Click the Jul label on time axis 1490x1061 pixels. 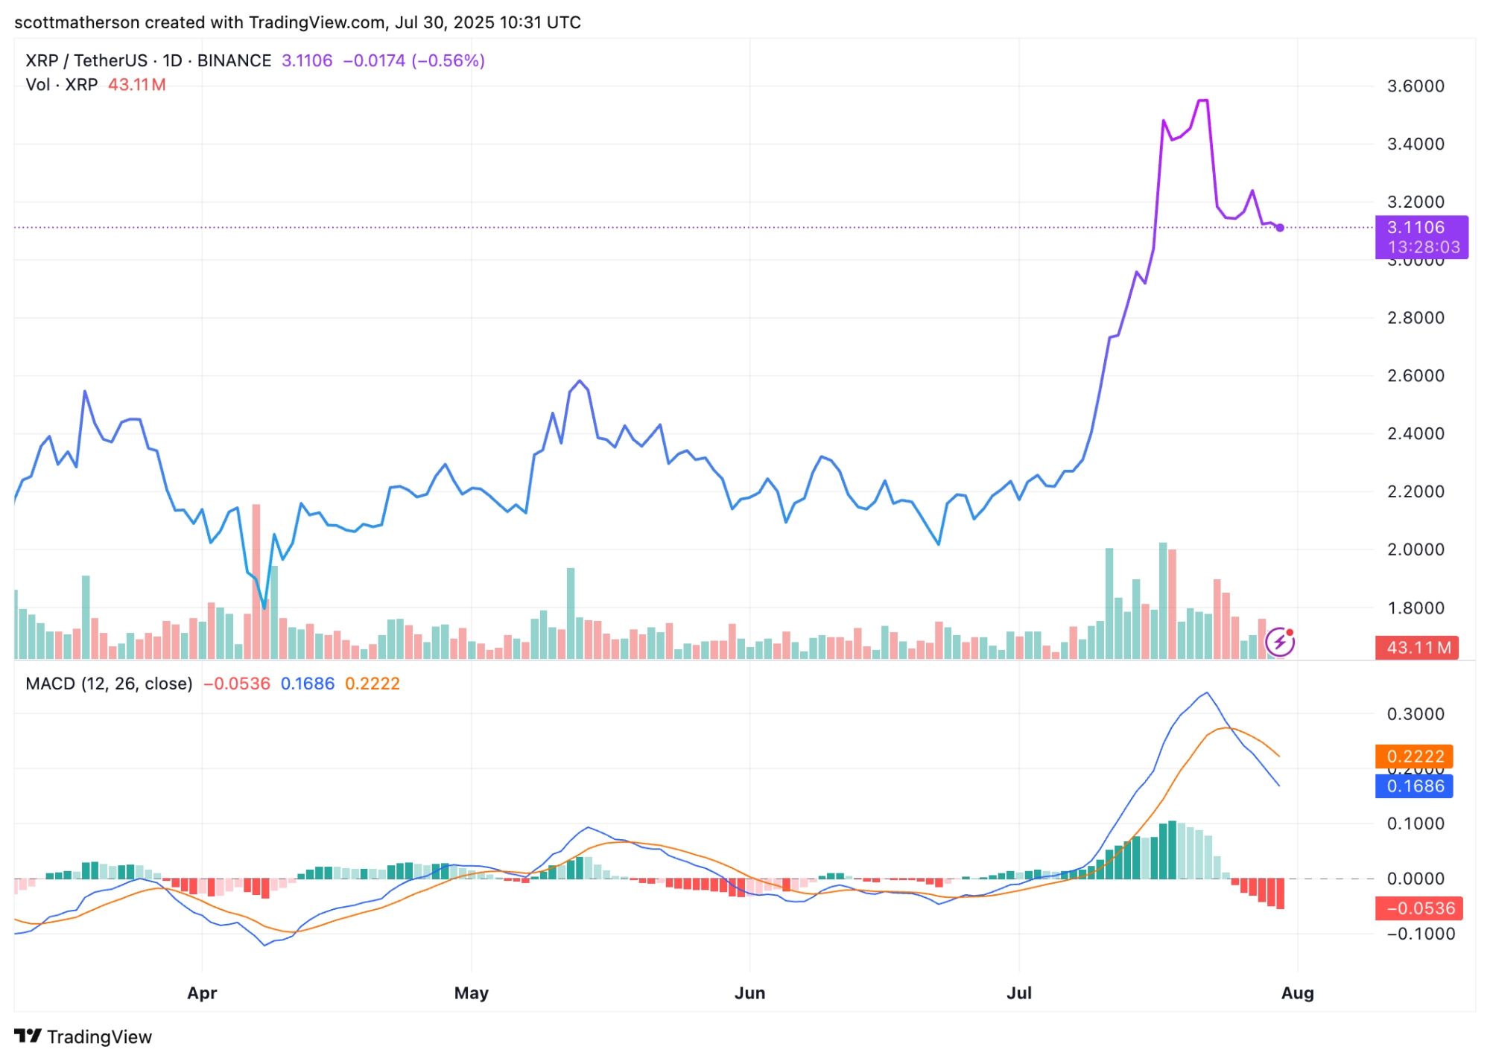[1019, 993]
